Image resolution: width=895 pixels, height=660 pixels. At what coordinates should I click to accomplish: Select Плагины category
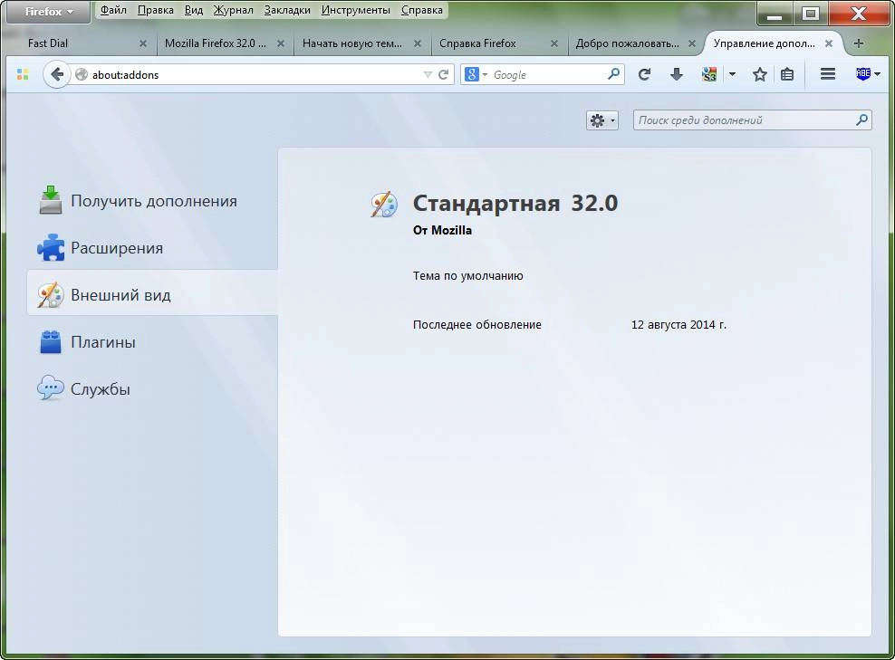tap(152, 341)
